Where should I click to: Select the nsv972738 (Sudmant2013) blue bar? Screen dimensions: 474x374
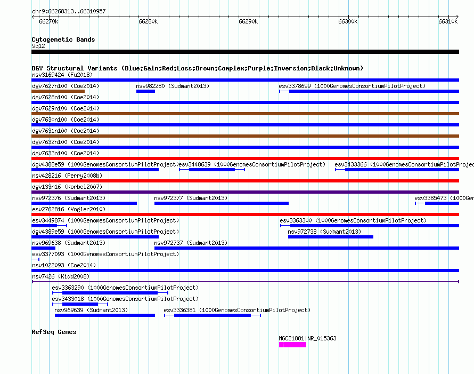tap(331, 237)
